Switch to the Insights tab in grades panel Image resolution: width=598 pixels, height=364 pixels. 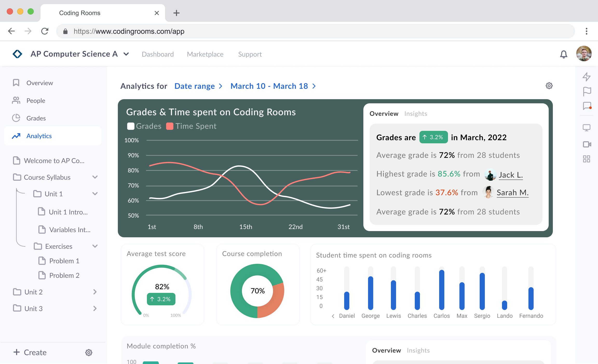pos(416,114)
